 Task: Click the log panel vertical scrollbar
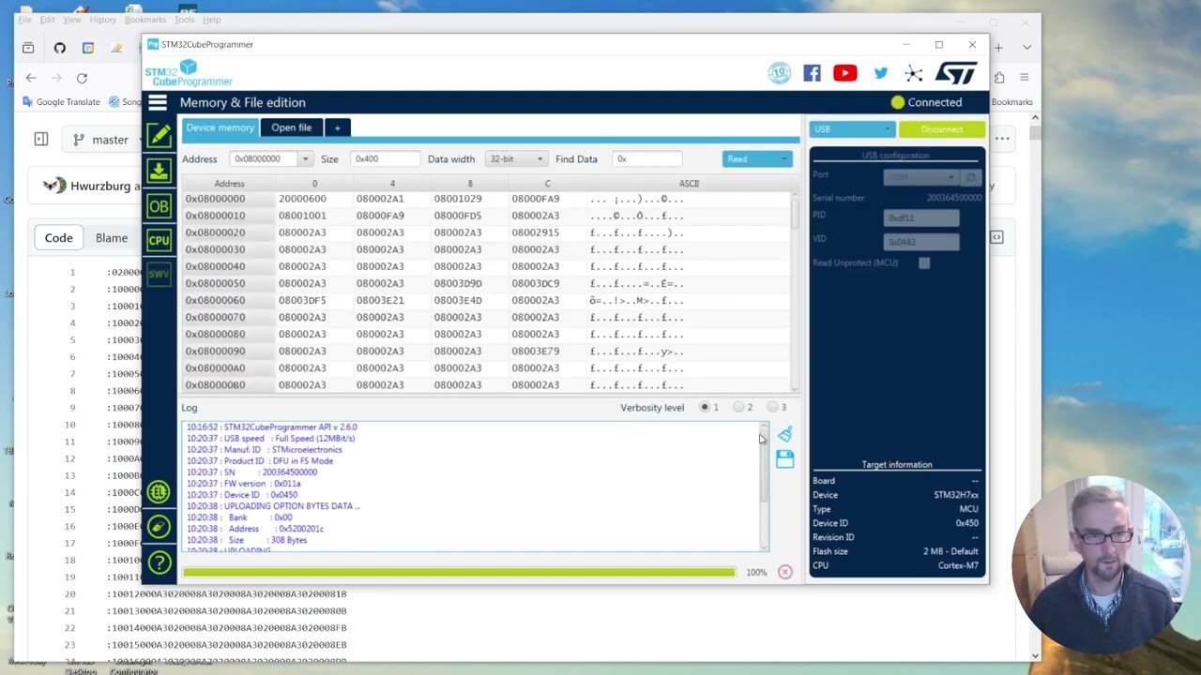[x=764, y=487]
